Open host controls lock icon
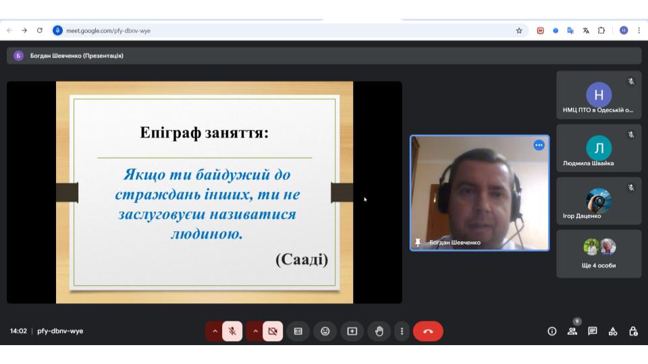 pos(633,331)
